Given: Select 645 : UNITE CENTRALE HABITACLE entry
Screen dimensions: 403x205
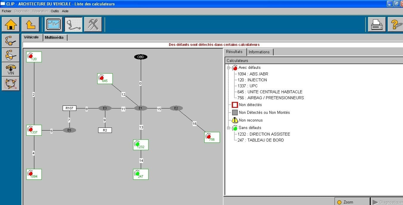Looking at the screenshot, I should 270,92.
